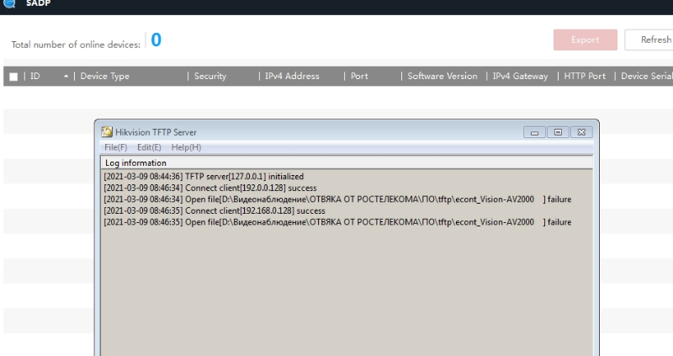
Task: Click the Security column header
Action: (x=209, y=76)
